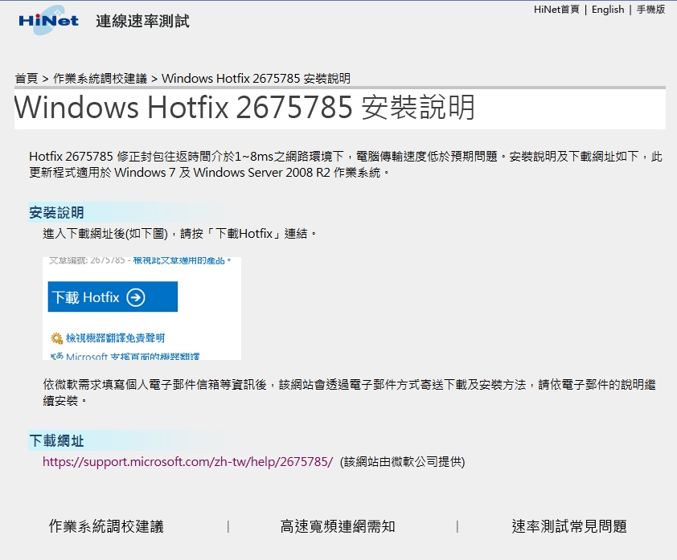Screen dimensions: 677x560
Task: Open 作業系統調校建議 in the footer menu
Action: click(x=106, y=526)
